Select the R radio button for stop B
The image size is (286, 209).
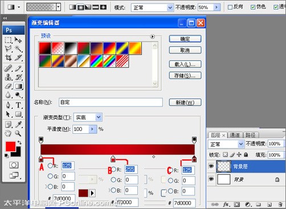[113, 169]
